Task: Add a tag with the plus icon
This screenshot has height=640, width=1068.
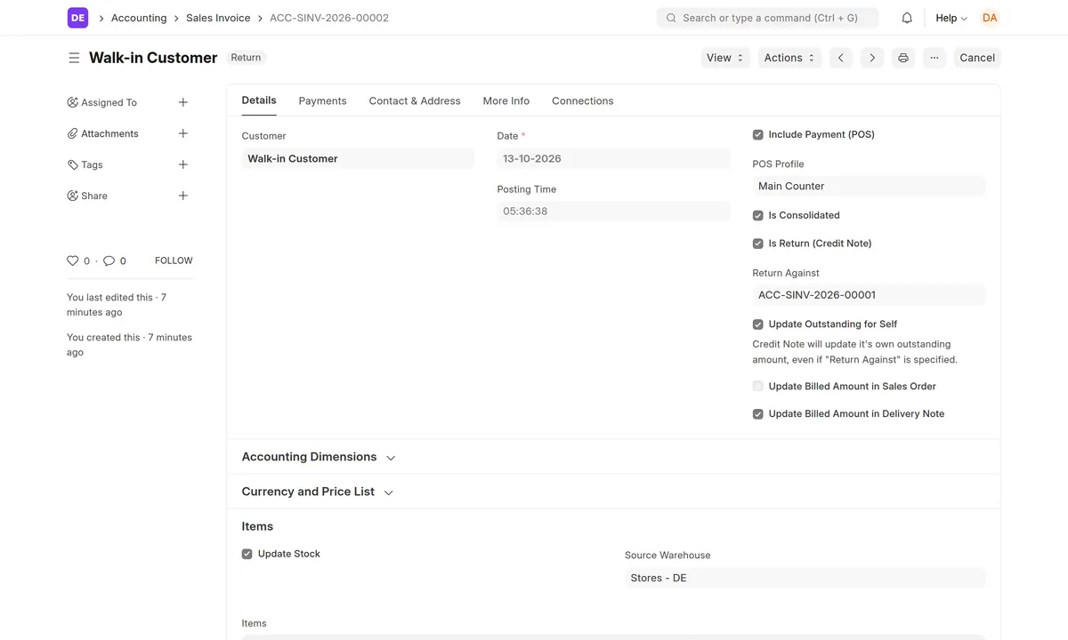Action: [x=182, y=164]
